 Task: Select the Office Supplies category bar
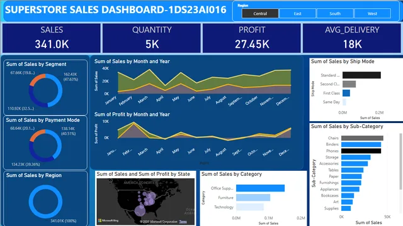tap(260, 188)
